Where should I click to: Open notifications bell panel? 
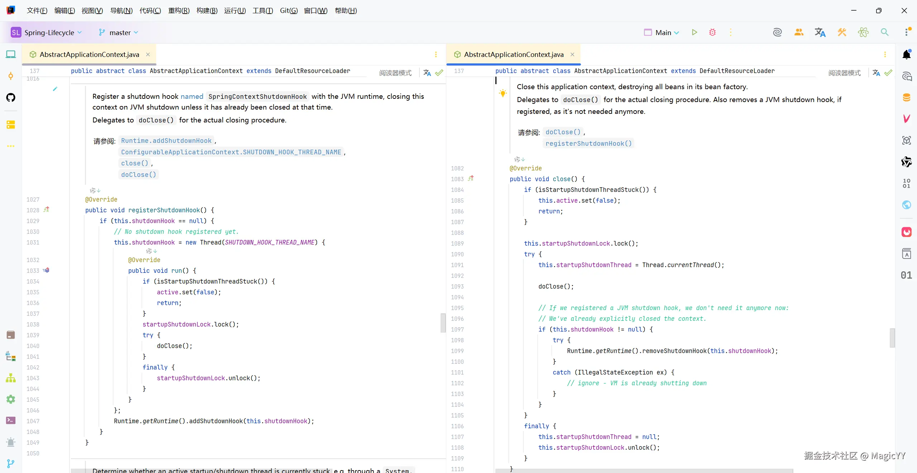907,54
